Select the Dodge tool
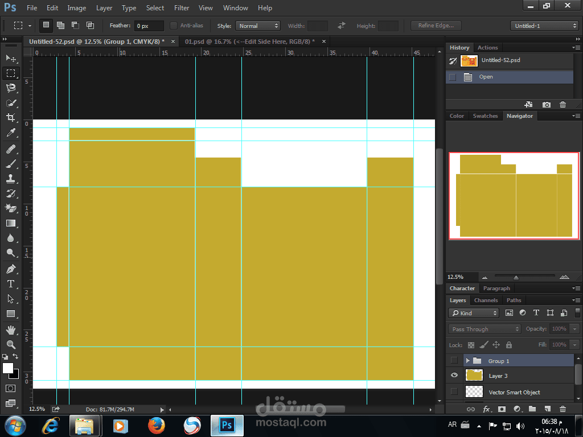Viewport: 583px width, 437px height. 11,253
